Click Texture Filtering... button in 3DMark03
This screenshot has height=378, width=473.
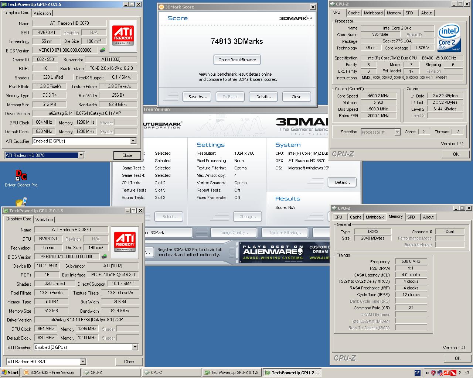286,233
